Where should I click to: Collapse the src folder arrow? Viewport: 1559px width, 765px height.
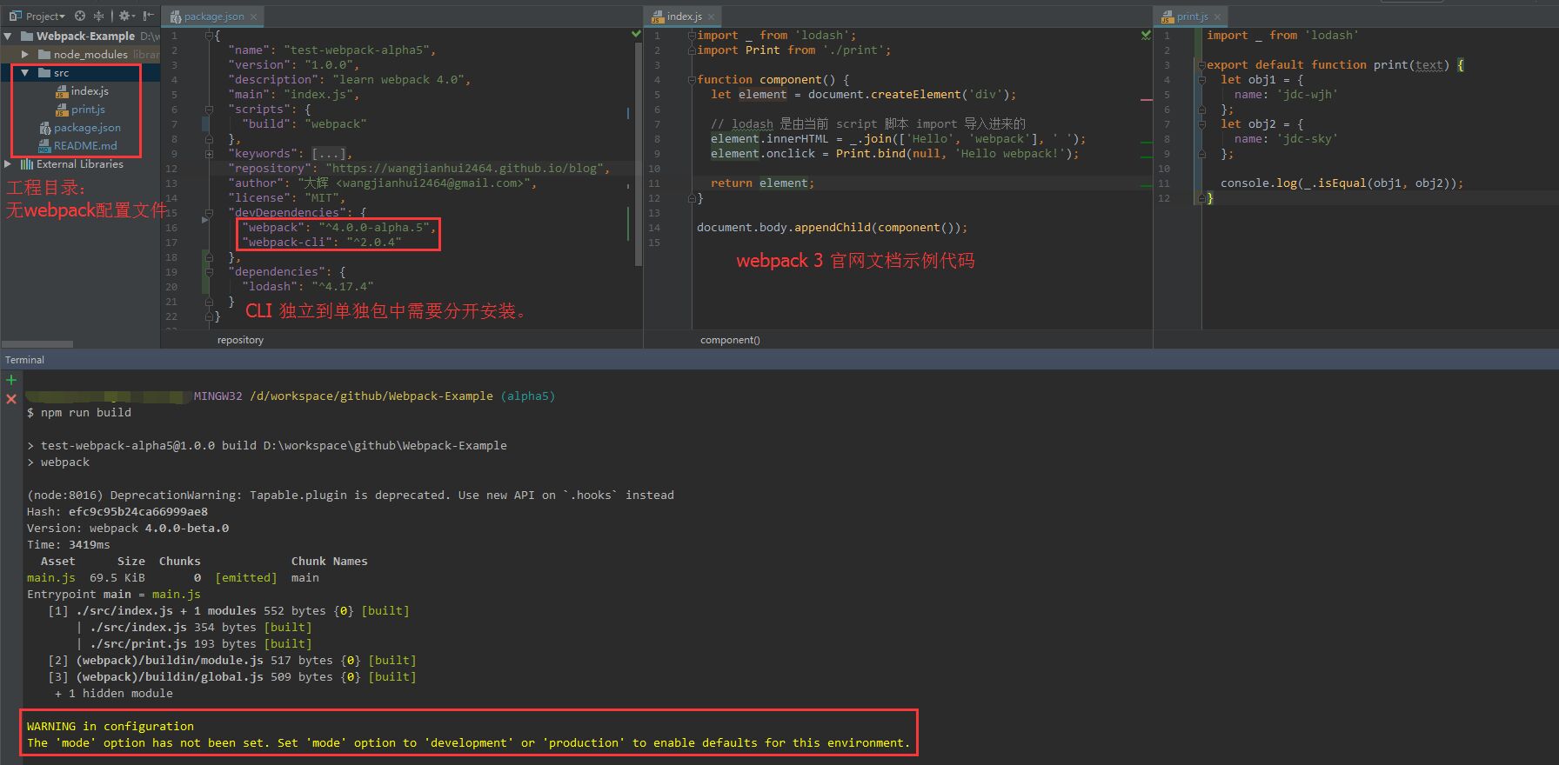pos(25,72)
